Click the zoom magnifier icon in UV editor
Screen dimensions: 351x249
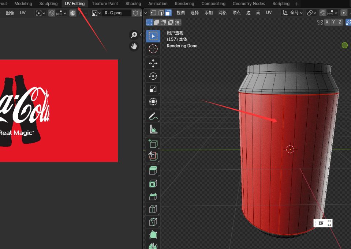tap(134, 35)
